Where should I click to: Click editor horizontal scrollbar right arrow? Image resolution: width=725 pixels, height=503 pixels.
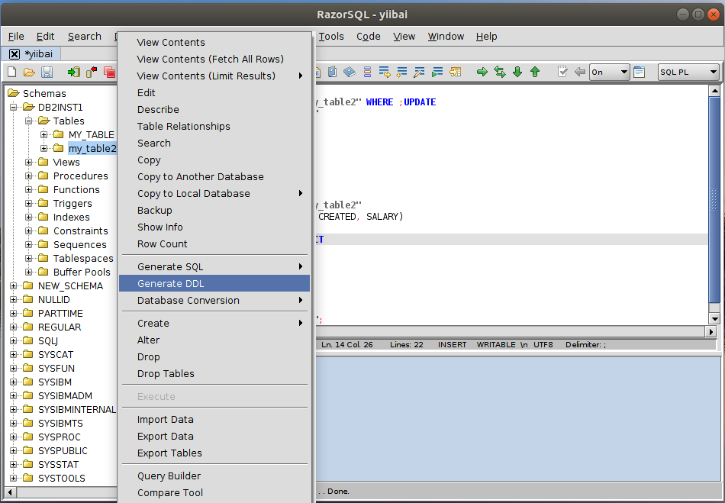(711, 331)
